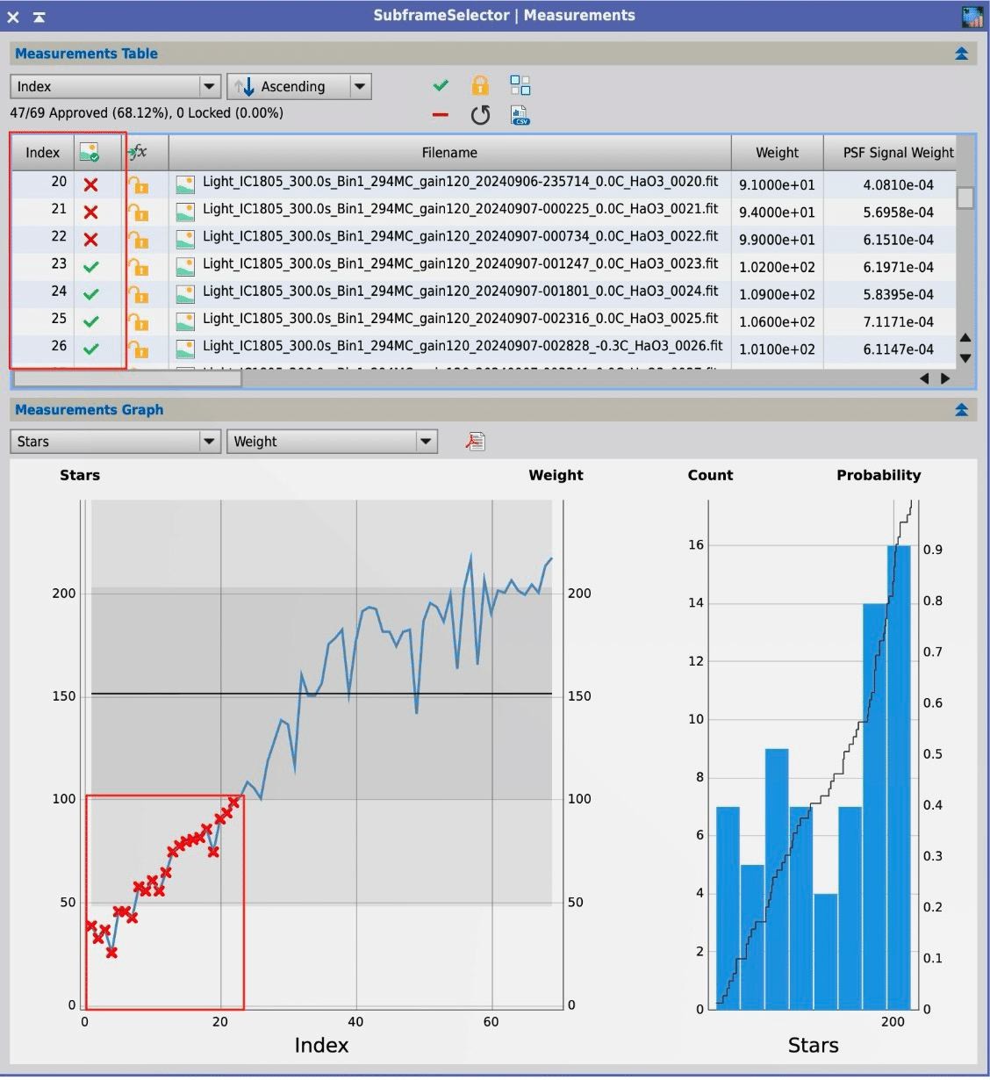This screenshot has height=1080, width=990.
Task: Toggle approval red X for row 22
Action: 90,239
